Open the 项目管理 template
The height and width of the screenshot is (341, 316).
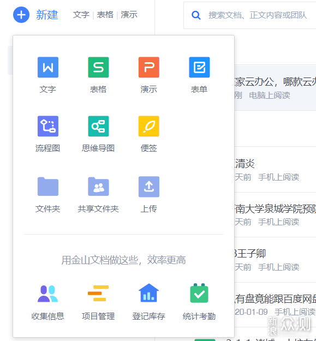[98, 293]
